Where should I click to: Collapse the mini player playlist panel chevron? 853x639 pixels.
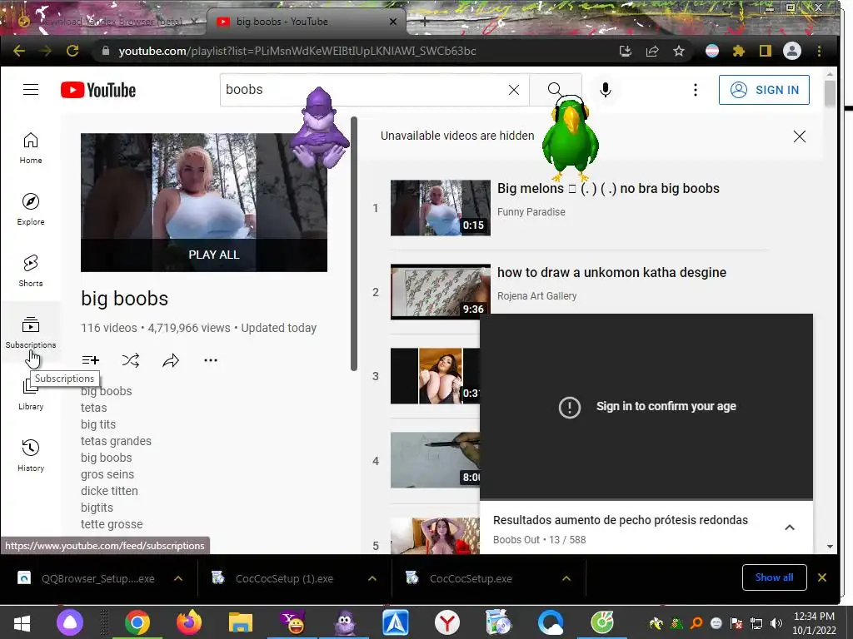pyautogui.click(x=790, y=528)
